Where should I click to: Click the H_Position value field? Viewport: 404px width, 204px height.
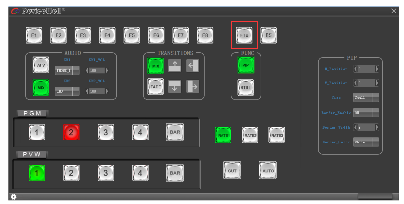(366, 69)
